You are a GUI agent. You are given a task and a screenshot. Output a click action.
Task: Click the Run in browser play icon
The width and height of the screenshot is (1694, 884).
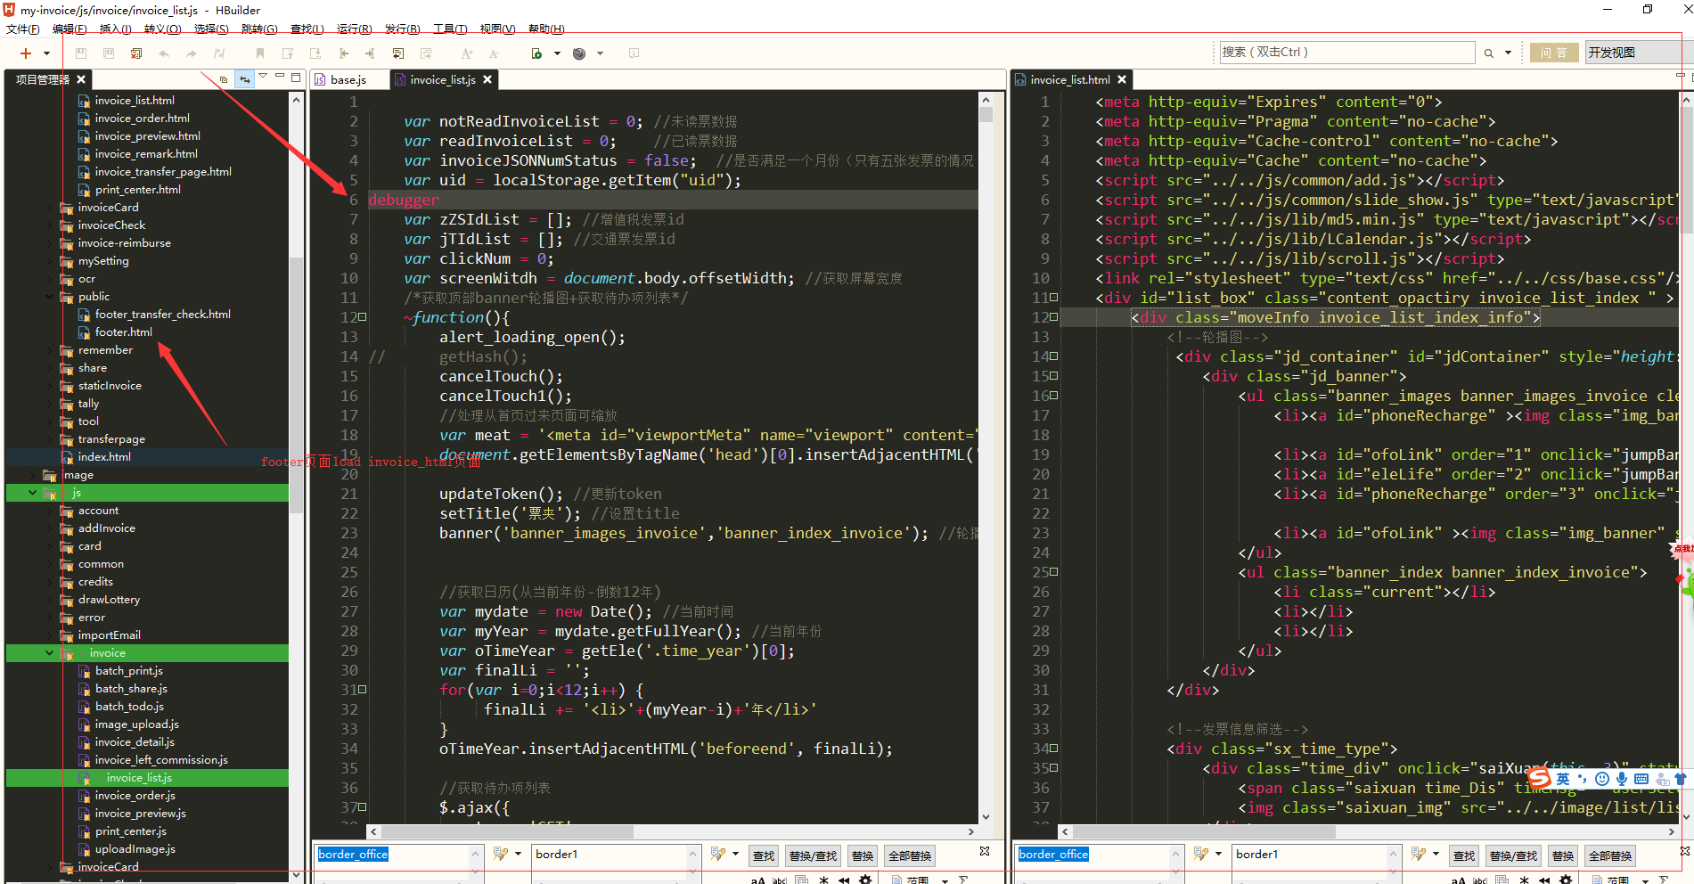[x=536, y=53]
